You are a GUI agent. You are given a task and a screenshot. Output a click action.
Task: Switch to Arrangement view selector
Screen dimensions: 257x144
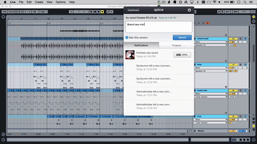254,17
